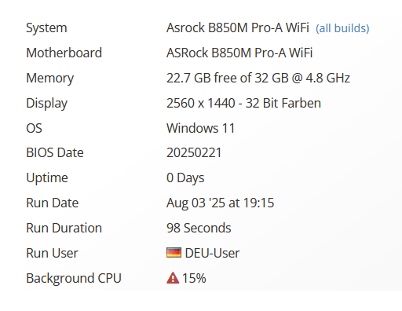Click the Asrock B850M Pro-A WiFi system name
Image resolution: width=402 pixels, height=311 pixels.
click(238, 27)
